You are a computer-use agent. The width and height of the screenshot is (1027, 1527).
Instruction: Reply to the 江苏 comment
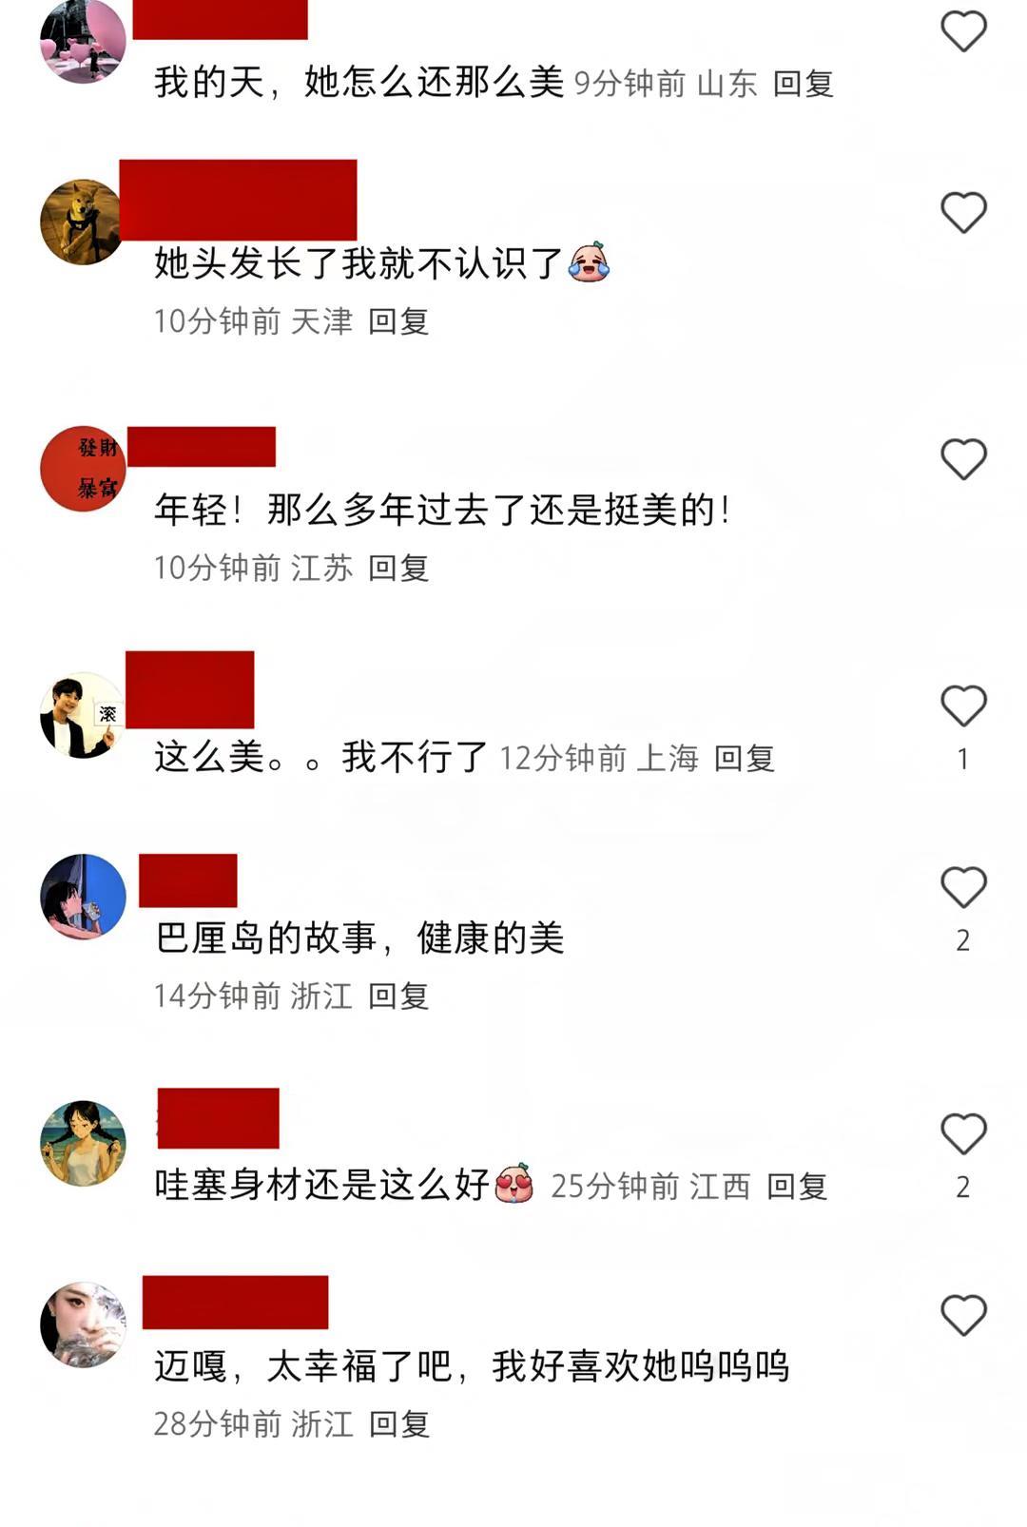click(398, 568)
